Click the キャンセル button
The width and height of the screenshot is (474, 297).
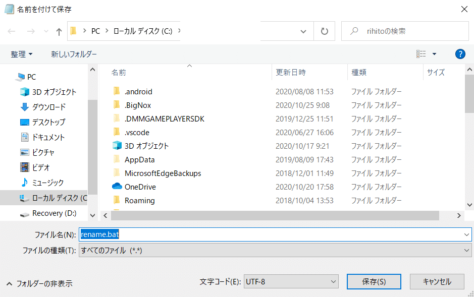[x=437, y=281]
